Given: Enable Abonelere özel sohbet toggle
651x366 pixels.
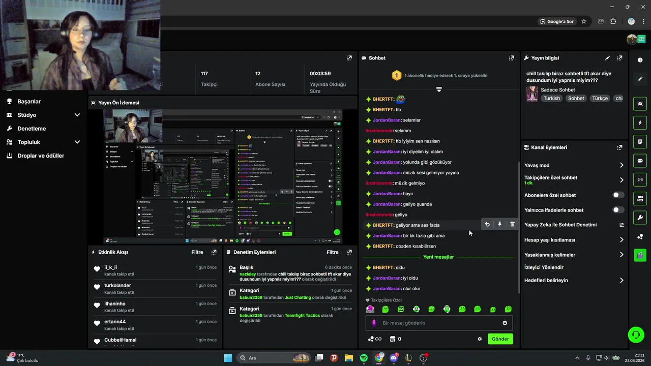Looking at the screenshot, I should click(x=618, y=195).
